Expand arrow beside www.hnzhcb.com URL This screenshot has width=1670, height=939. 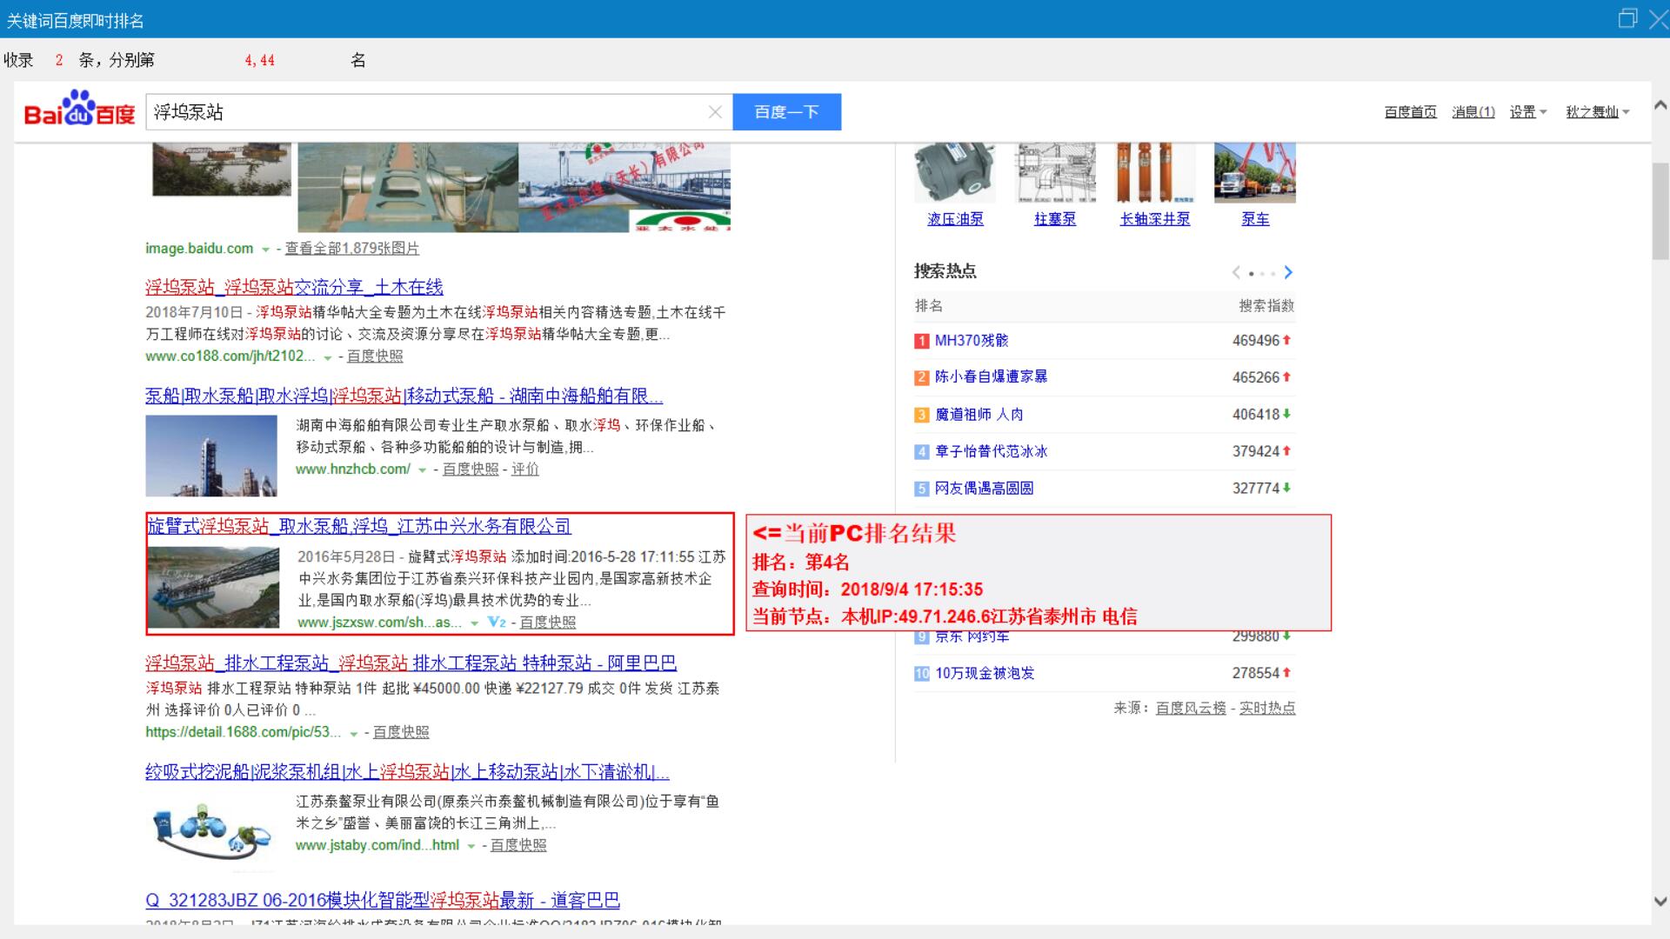click(423, 469)
